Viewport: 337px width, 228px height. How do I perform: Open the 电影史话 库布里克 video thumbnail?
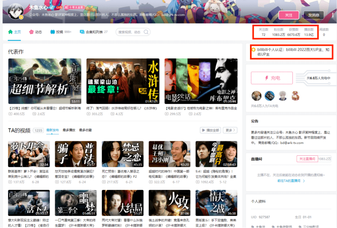pos(201,81)
